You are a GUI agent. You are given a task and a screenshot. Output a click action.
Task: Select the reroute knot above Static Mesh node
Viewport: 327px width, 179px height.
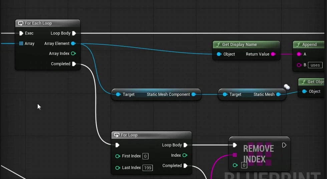[287, 87]
